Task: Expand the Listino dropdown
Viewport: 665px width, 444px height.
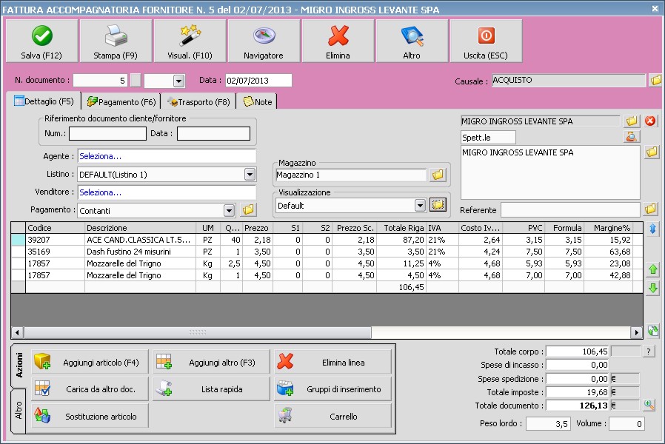Action: pyautogui.click(x=250, y=174)
